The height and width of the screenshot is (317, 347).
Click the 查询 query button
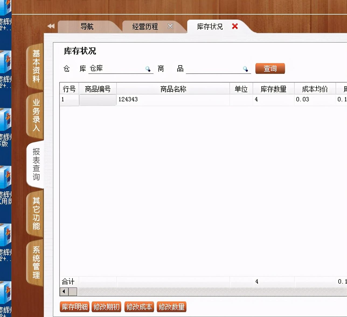click(270, 68)
